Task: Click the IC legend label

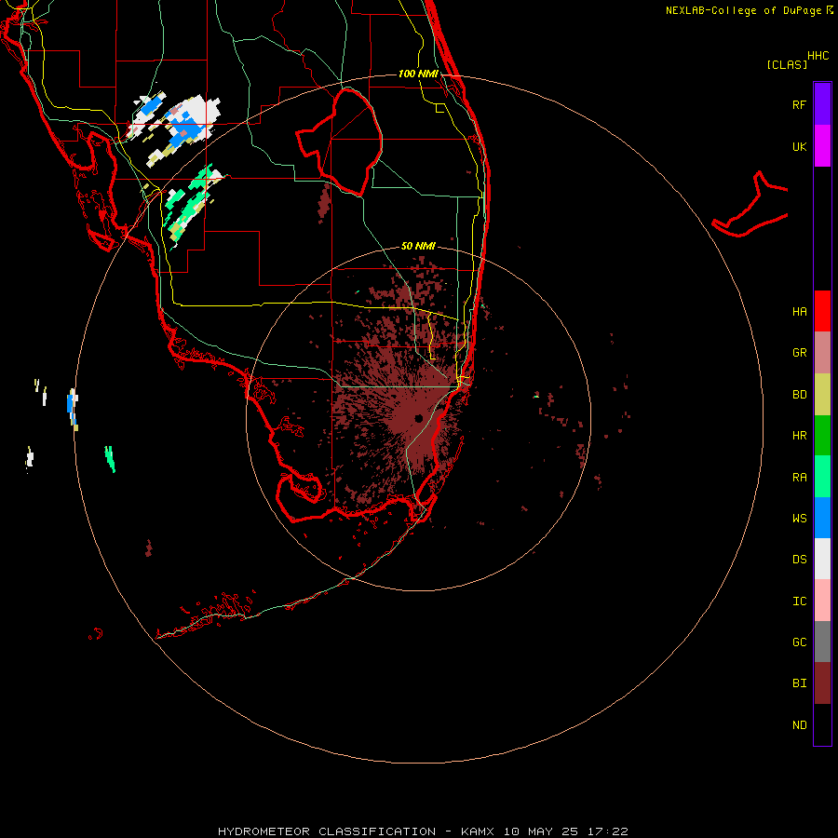Action: [x=799, y=601]
